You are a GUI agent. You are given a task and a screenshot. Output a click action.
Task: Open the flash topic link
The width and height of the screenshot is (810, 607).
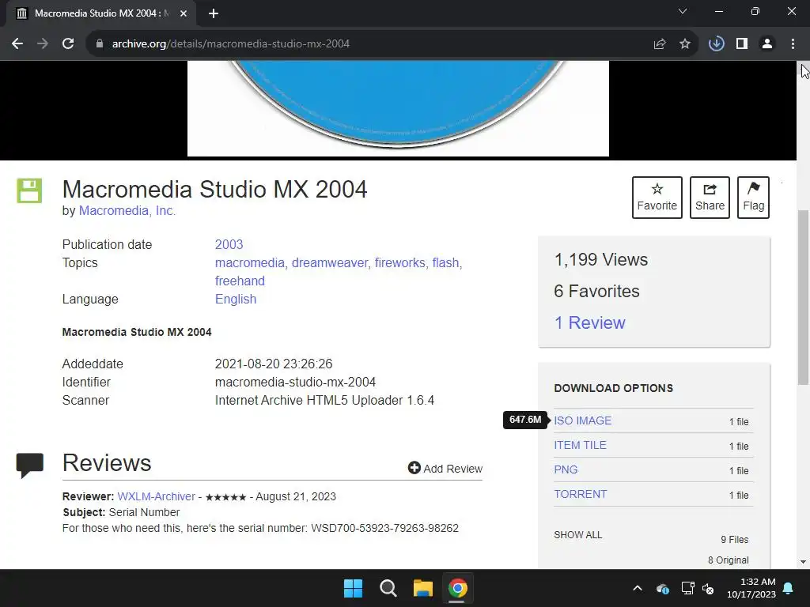click(x=445, y=262)
